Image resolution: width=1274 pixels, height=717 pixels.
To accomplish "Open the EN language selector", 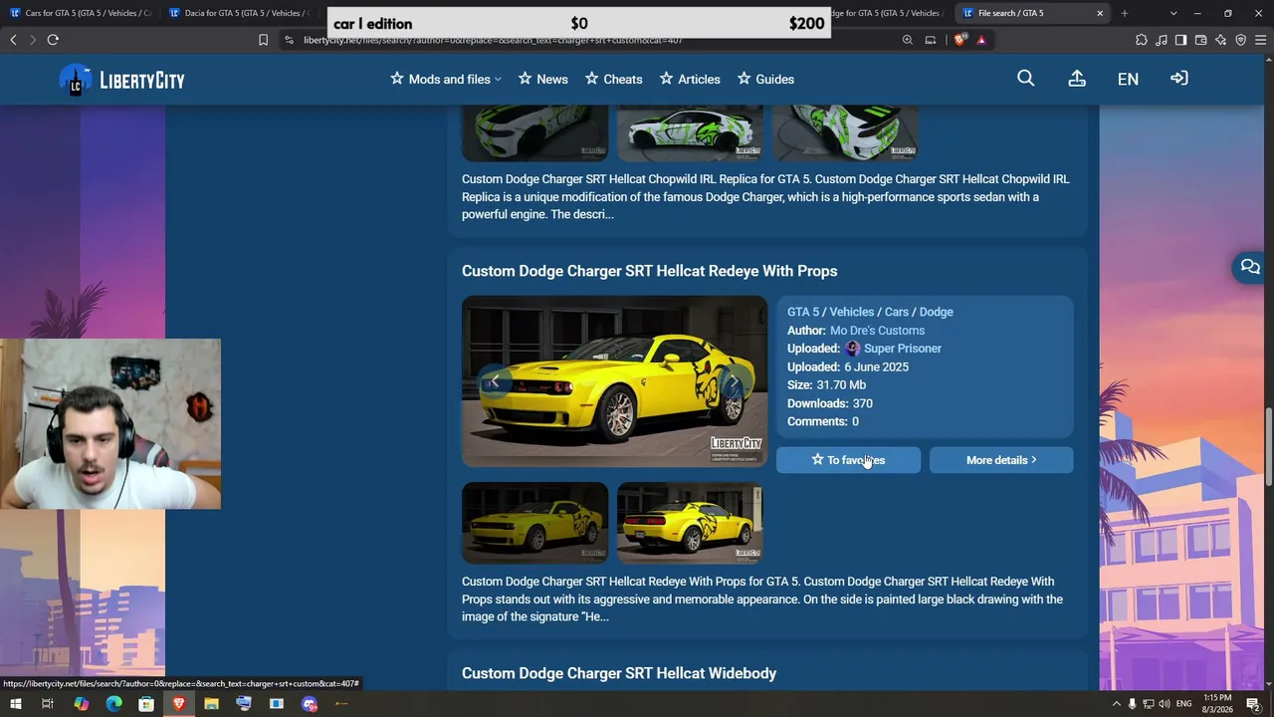I will click(1128, 79).
